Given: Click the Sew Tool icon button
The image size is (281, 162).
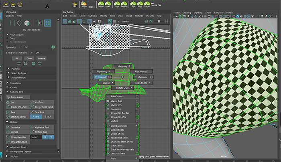Looking at the screenshot, I should tap(32, 112).
